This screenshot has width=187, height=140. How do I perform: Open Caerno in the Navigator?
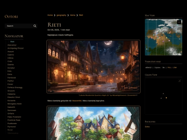[x=11, y=55]
